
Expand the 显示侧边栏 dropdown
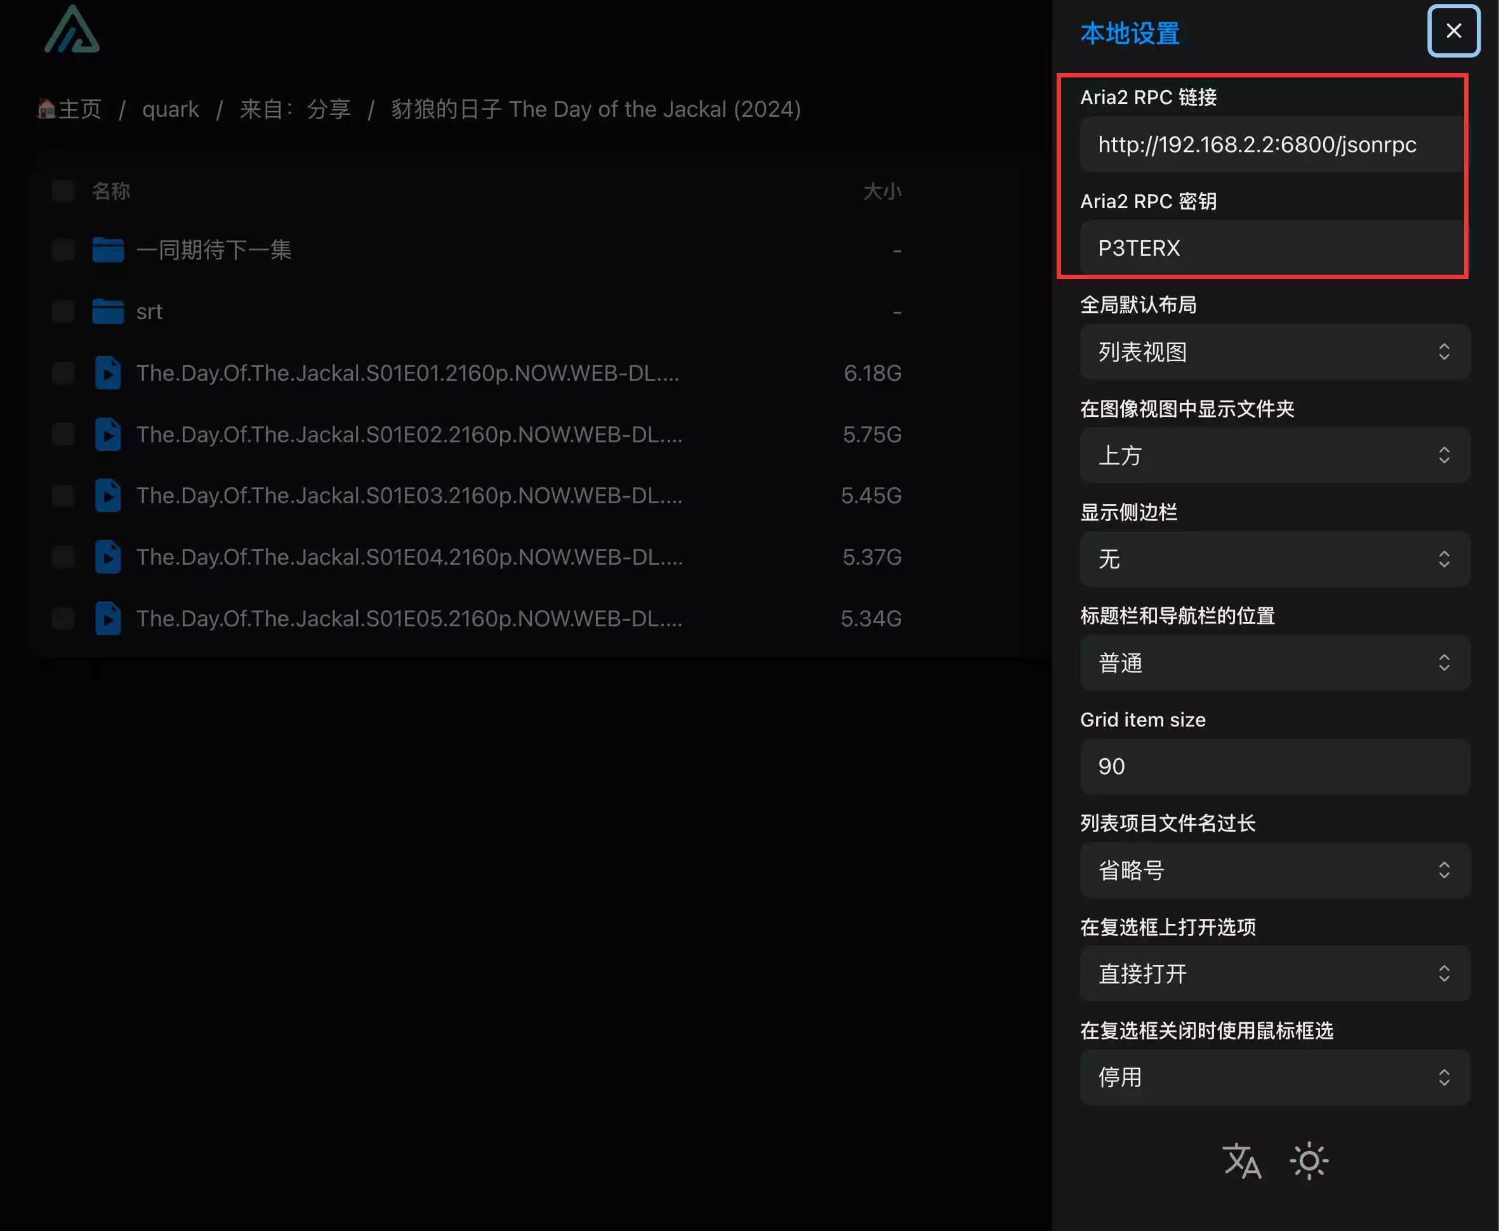(x=1274, y=559)
